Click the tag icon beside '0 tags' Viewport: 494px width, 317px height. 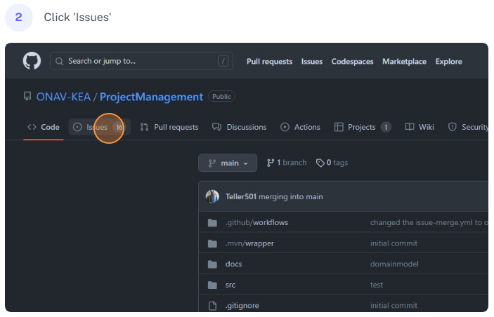[x=320, y=163]
